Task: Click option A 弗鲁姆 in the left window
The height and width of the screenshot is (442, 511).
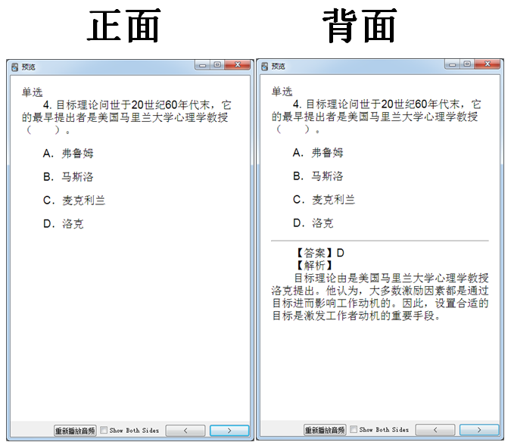Action: [x=68, y=153]
